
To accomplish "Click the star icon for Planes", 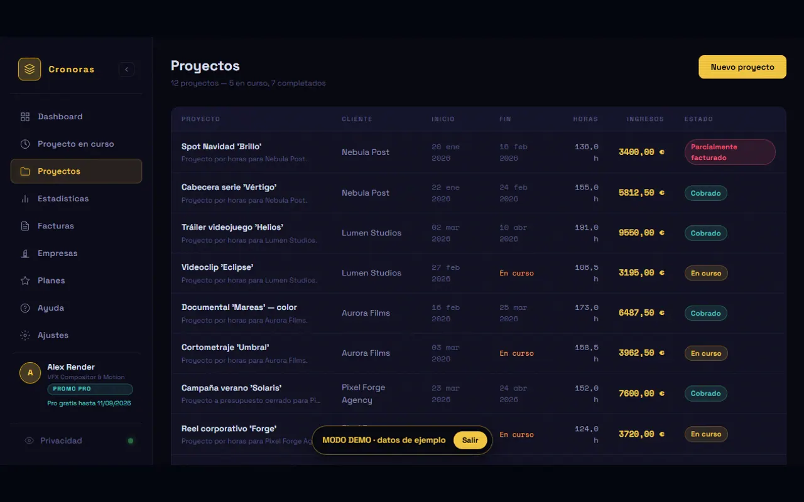I will pos(25,280).
